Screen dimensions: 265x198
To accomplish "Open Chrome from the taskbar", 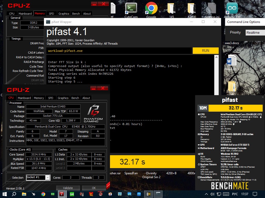I will [43, 194].
